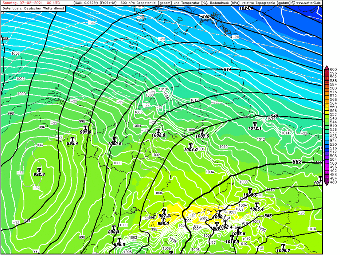Viewport: 340px width, 255px height.
Task: Click the T symbol at 1007.5
Action: 202,132
